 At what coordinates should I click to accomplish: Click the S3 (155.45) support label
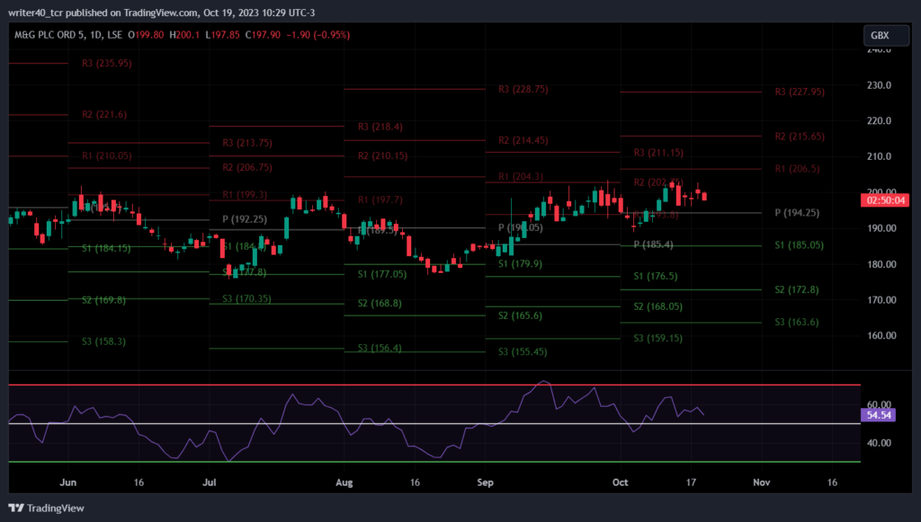[x=523, y=352]
